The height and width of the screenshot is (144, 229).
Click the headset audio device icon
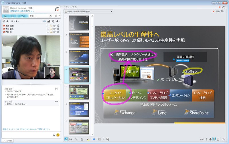[x=16, y=21]
